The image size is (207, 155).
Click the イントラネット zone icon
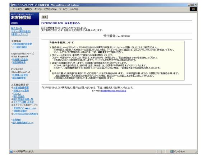click(x=172, y=151)
